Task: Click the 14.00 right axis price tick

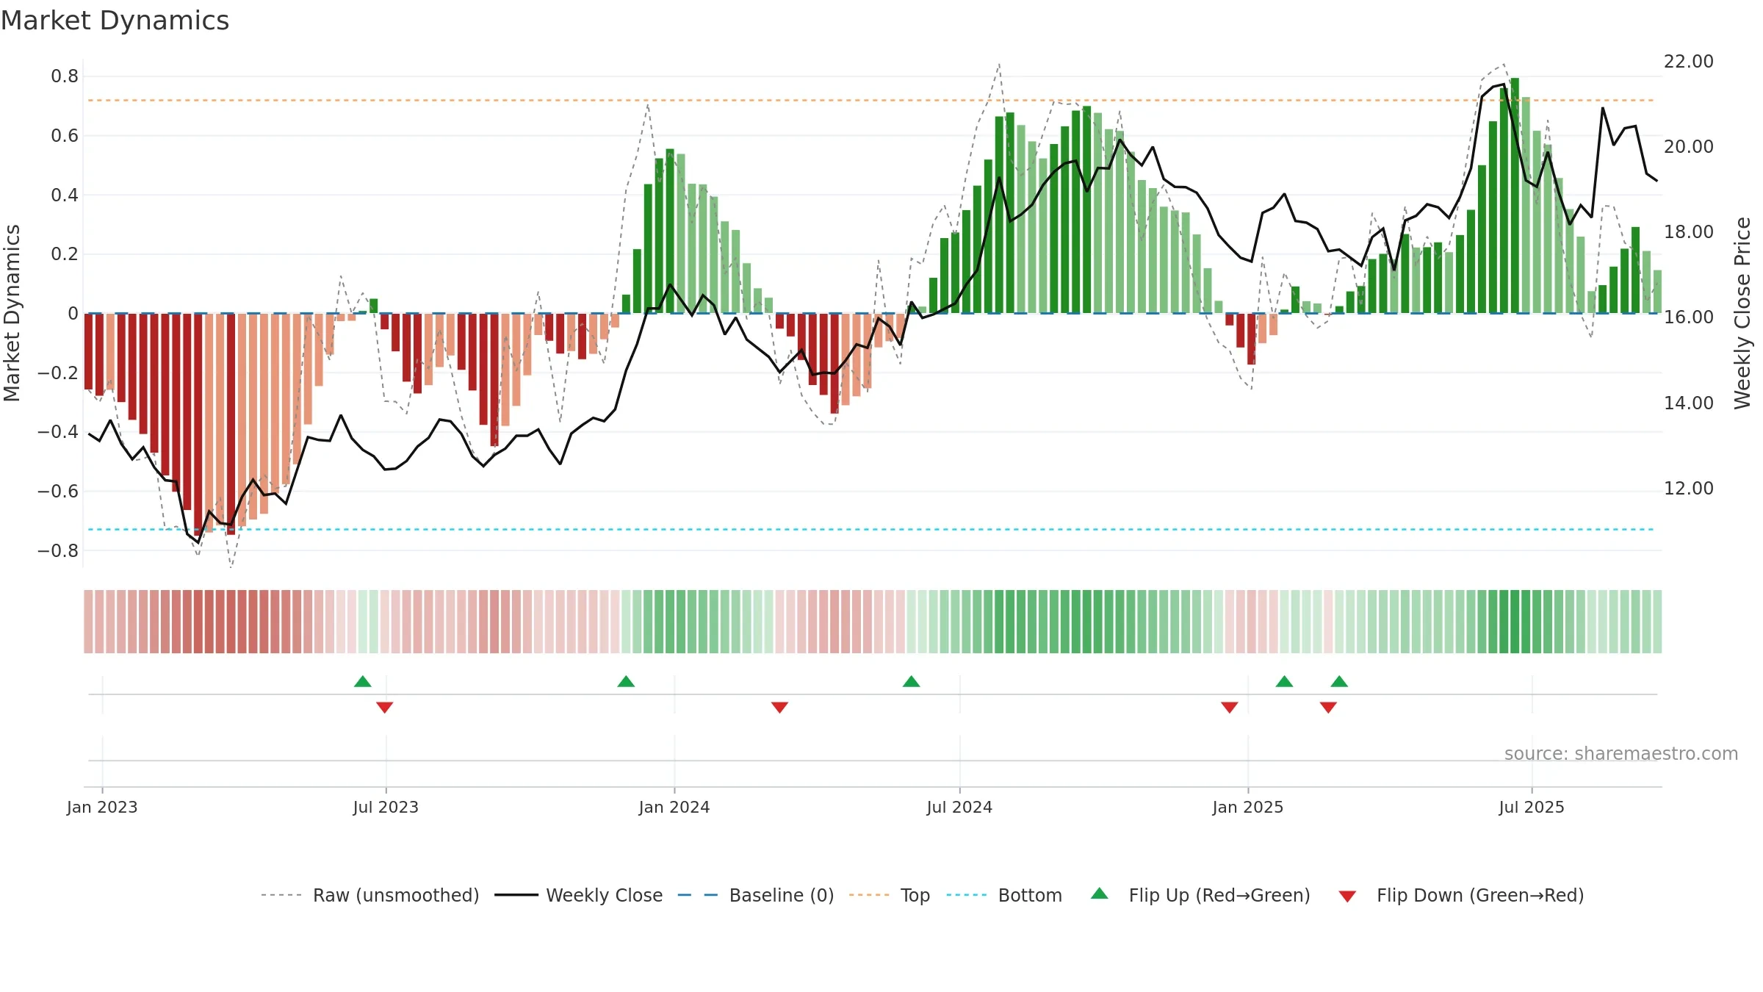Action: [1688, 403]
